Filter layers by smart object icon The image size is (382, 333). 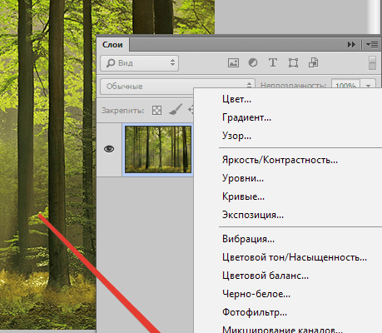coord(314,62)
